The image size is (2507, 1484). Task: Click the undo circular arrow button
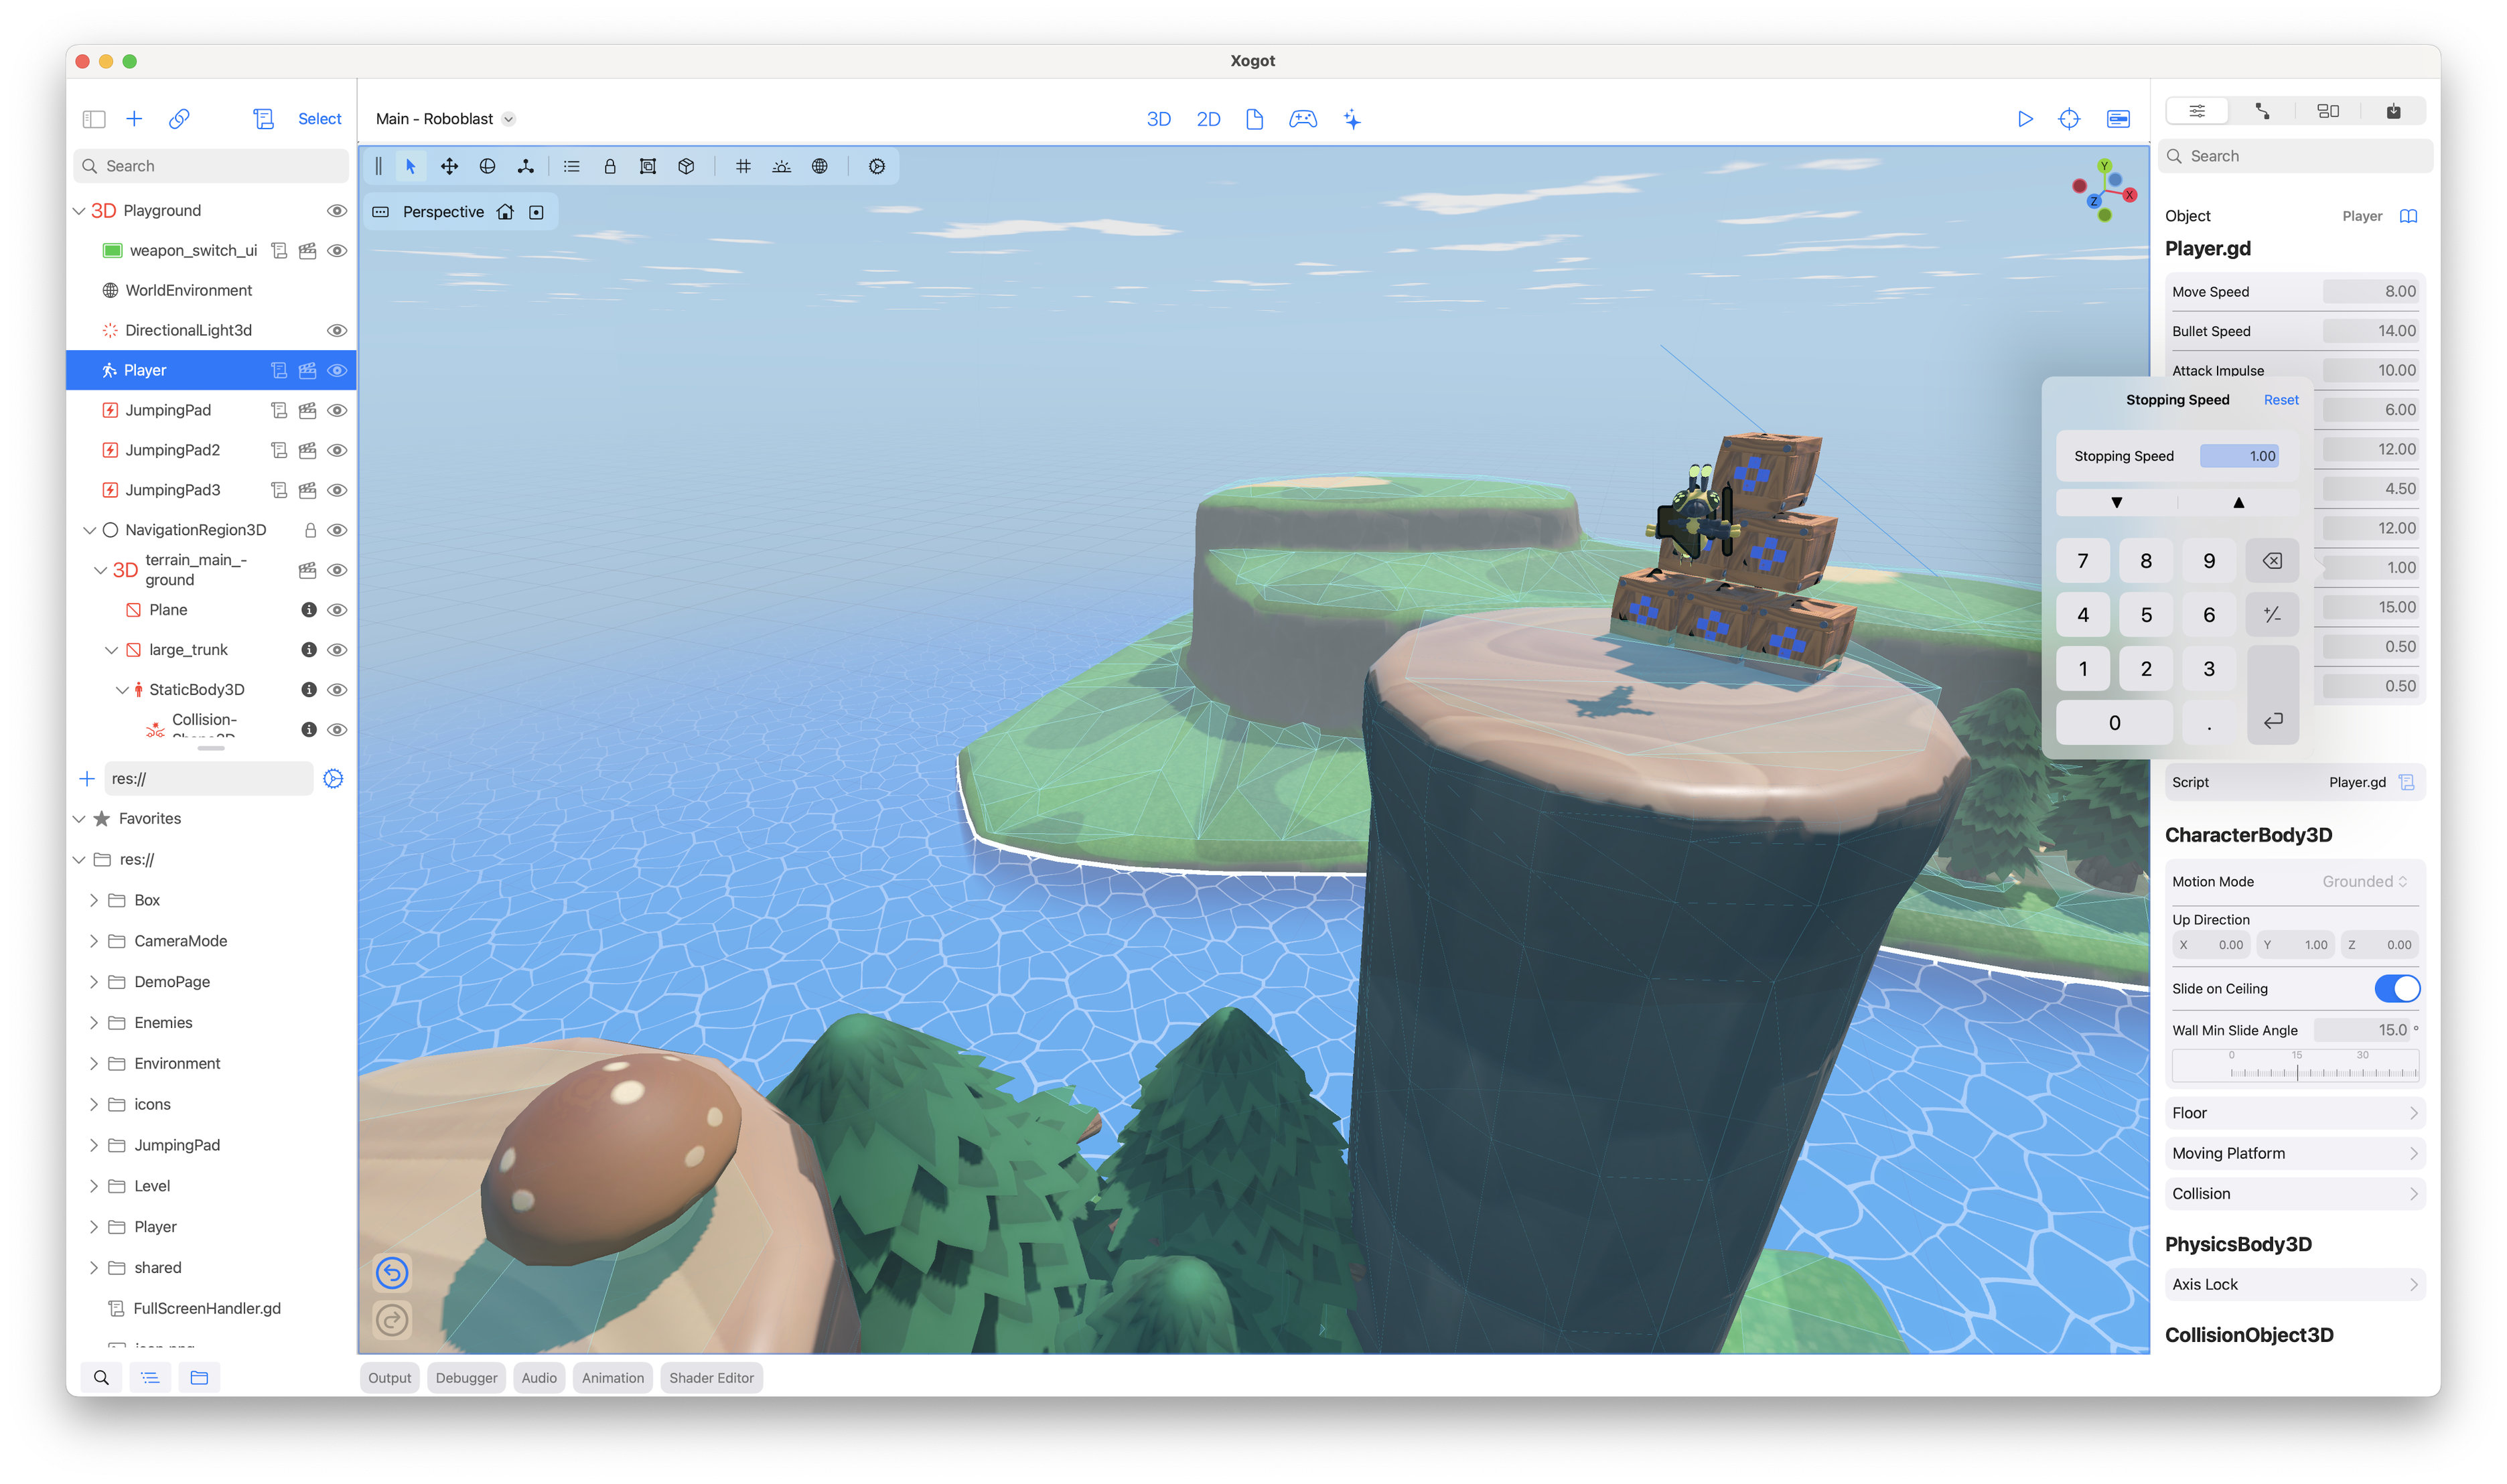tap(392, 1273)
